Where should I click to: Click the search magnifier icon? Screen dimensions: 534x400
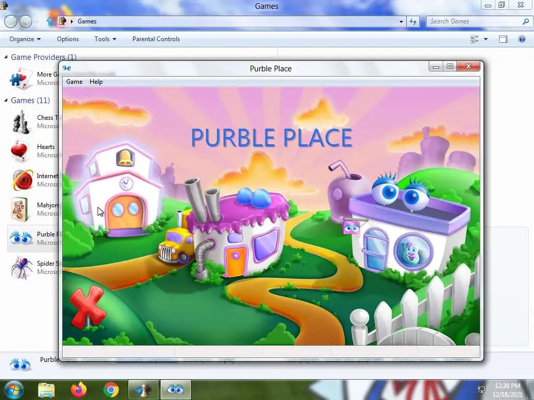tap(526, 21)
